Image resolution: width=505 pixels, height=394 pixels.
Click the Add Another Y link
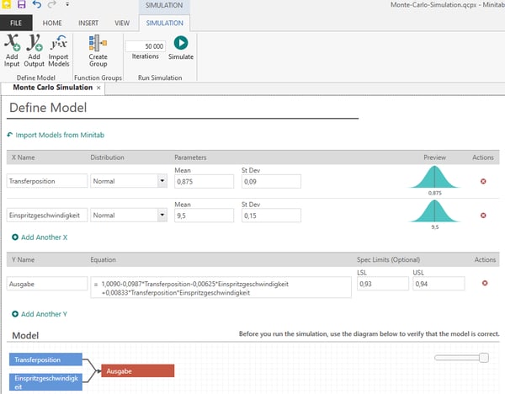click(x=44, y=314)
